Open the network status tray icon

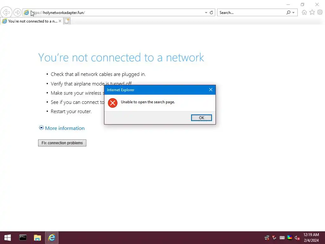[267, 238]
